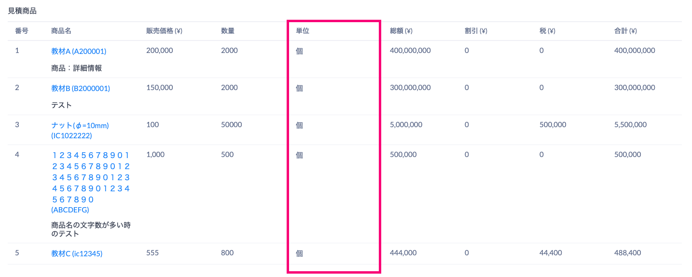Click the 44,400 tax value
The width and height of the screenshot is (692, 277).
(551, 252)
